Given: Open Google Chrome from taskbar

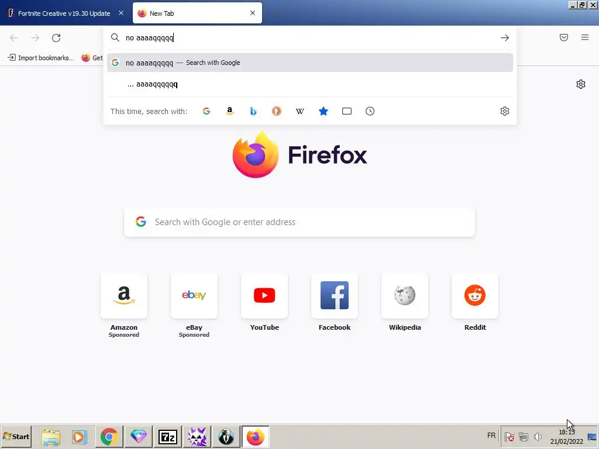Looking at the screenshot, I should 109,437.
